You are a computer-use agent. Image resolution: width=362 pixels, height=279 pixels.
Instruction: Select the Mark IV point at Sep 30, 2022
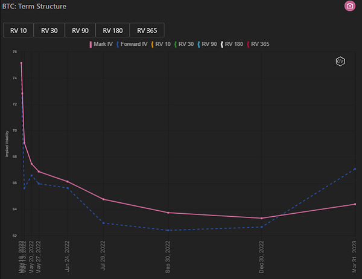[x=168, y=213]
